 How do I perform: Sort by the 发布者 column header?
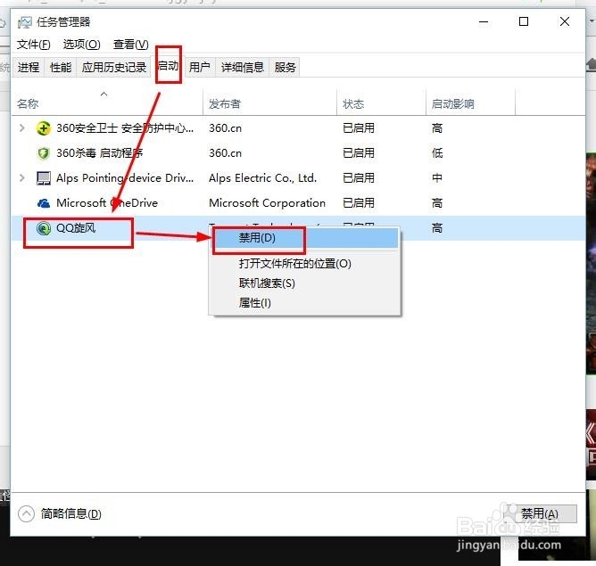(x=225, y=103)
